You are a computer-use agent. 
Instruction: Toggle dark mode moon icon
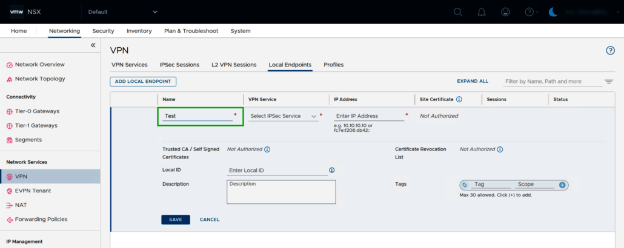pyautogui.click(x=554, y=12)
